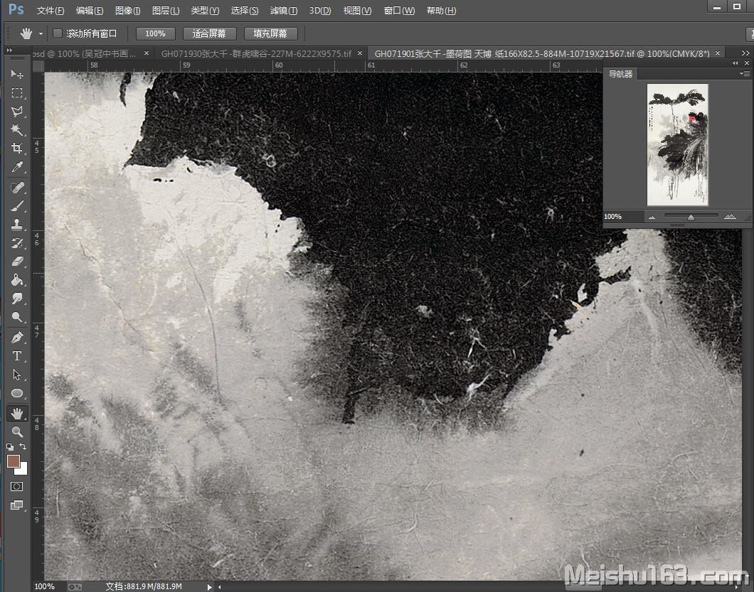Open the Edit menu
Viewport: 754px width, 592px height.
coord(90,10)
